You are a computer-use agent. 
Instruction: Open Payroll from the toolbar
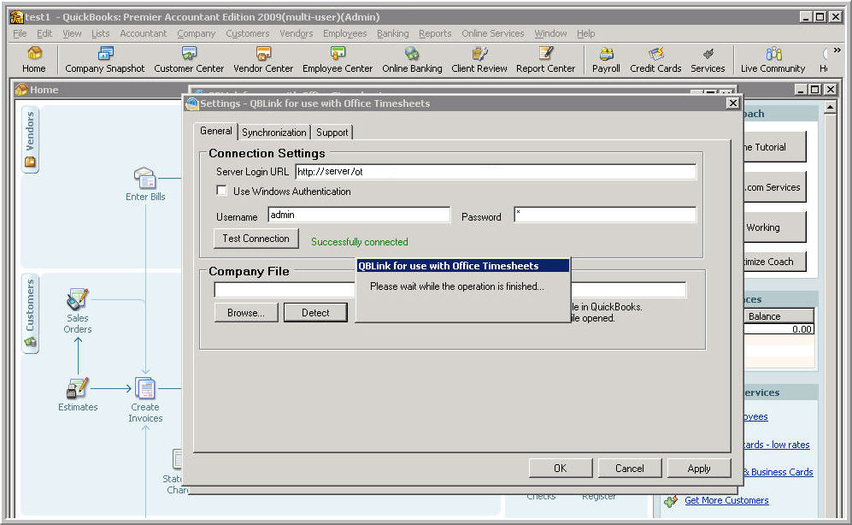click(606, 59)
